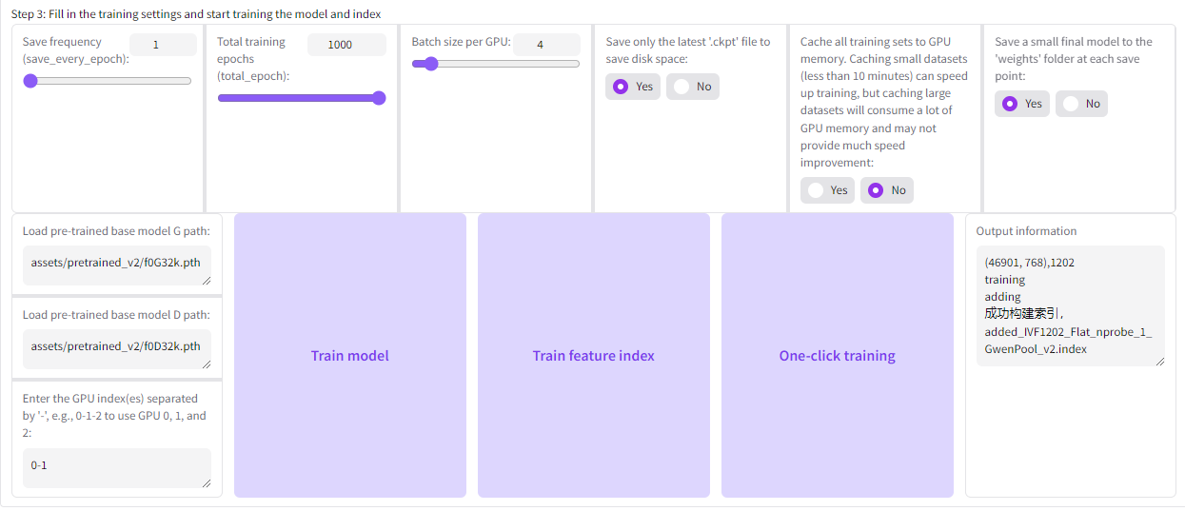
Task: Edit the GPU indexes field containing 0-1
Action: click(117, 468)
